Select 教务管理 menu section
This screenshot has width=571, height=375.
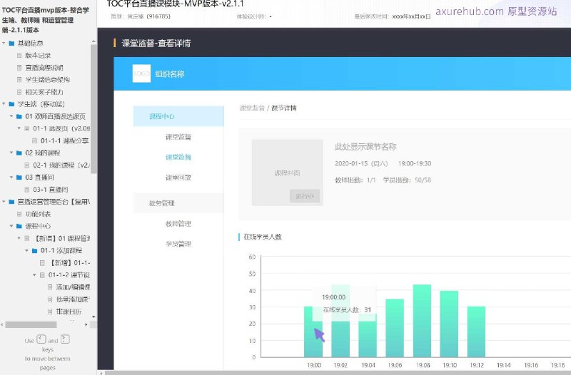click(x=178, y=203)
